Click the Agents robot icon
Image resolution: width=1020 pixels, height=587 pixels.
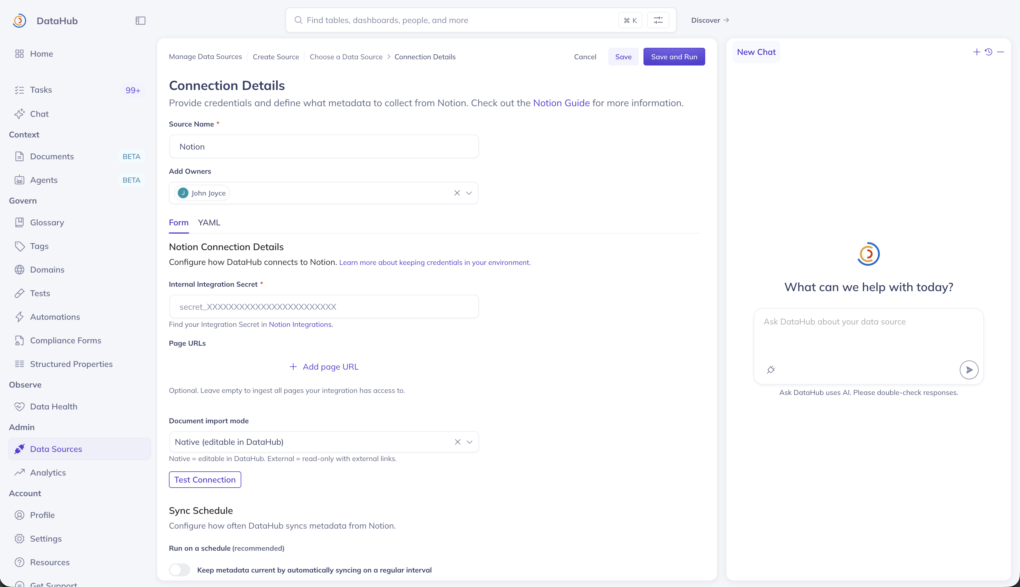19,180
